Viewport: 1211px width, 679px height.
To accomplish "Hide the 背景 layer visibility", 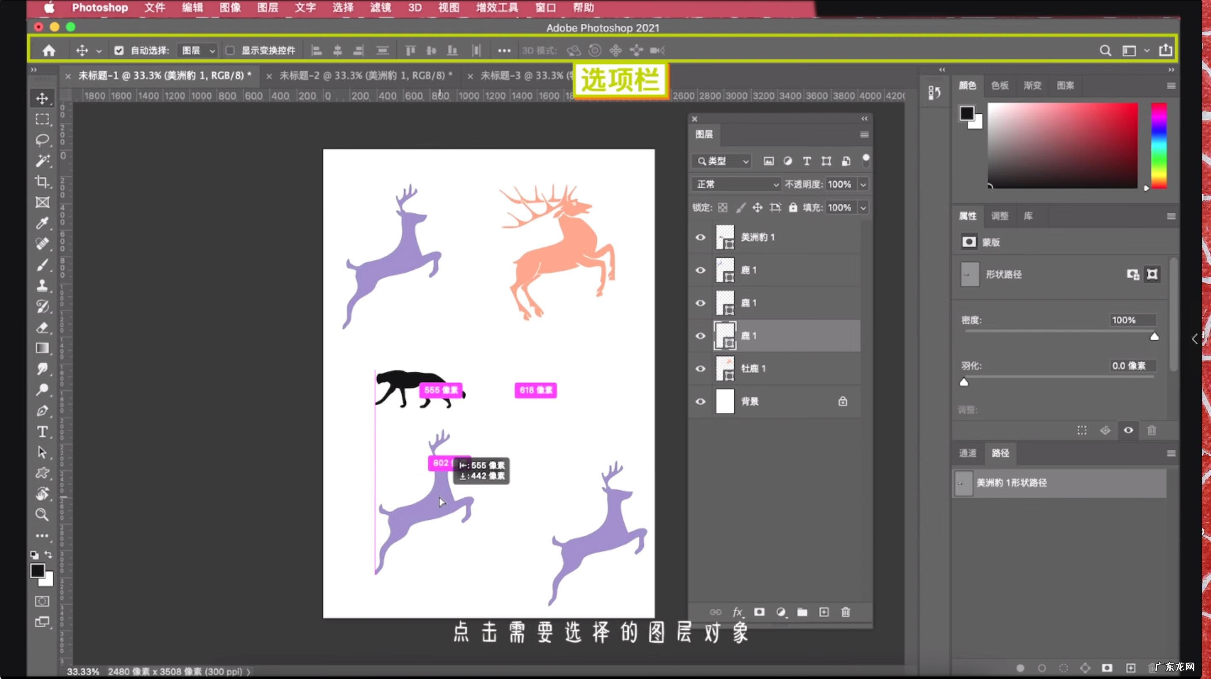I will tap(701, 401).
